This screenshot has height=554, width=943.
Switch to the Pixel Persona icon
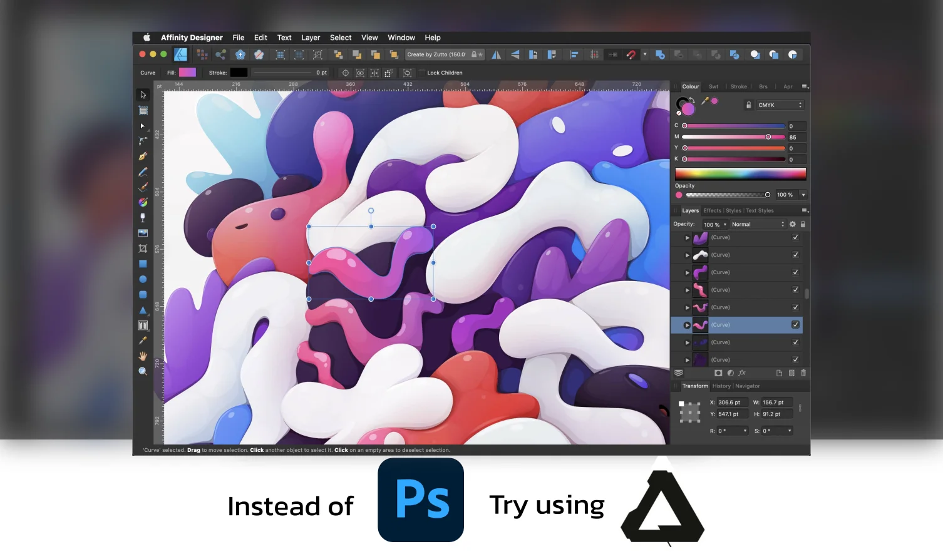tap(202, 54)
